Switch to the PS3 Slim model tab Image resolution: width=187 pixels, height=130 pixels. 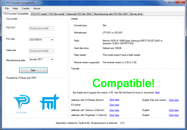tap(57, 14)
